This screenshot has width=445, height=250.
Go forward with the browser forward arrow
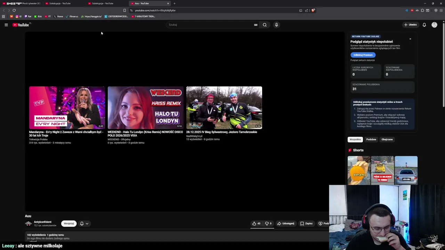(x=9, y=10)
